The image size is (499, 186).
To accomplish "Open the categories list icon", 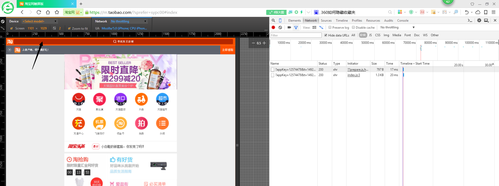I will point(162,123).
